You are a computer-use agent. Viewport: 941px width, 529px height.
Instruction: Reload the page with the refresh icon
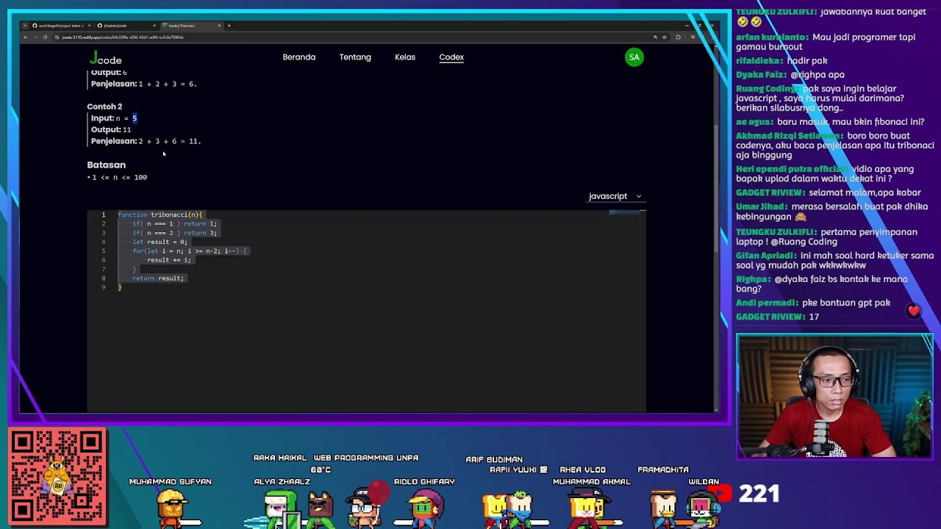45,37
